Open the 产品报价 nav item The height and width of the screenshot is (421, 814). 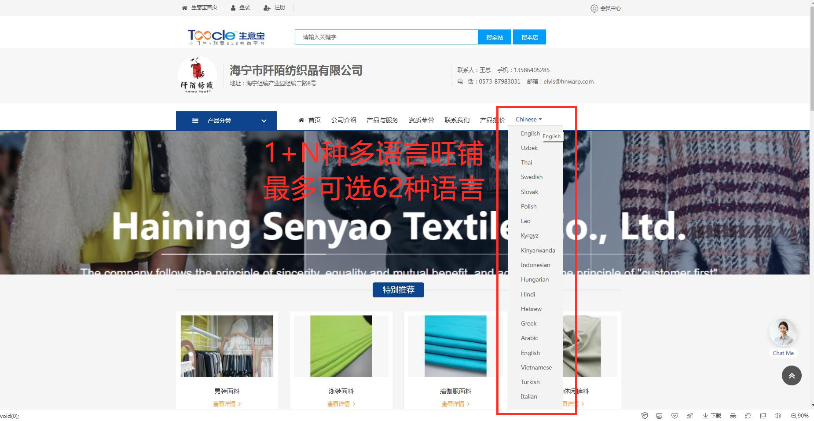point(492,120)
